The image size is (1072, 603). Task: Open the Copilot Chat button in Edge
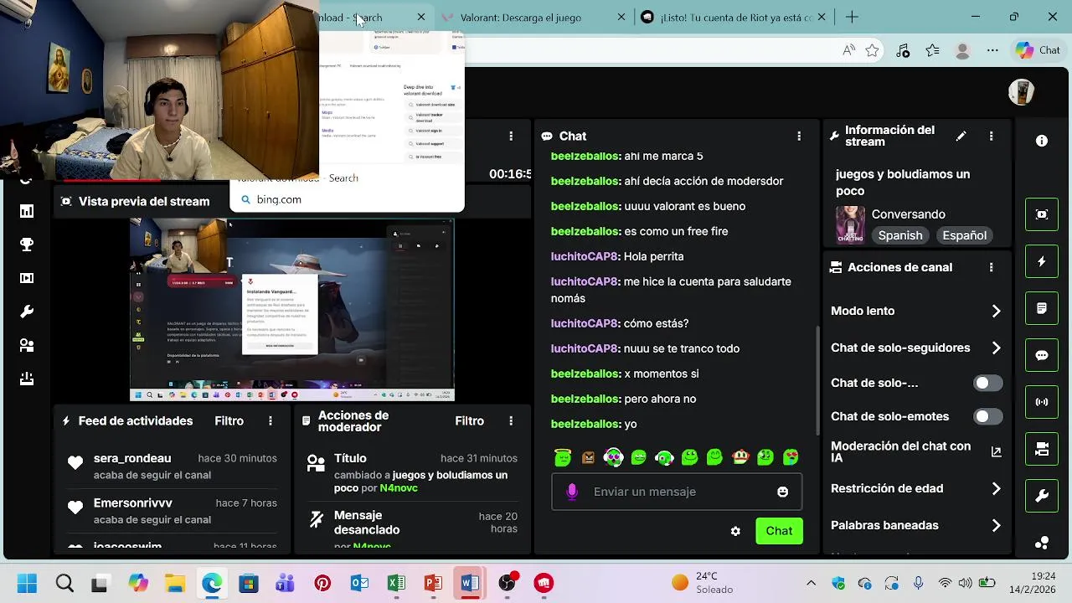pyautogui.click(x=1038, y=50)
